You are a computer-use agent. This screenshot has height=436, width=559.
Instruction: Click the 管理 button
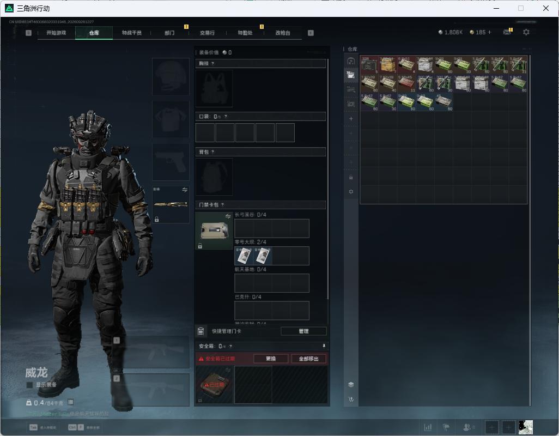[x=303, y=331]
